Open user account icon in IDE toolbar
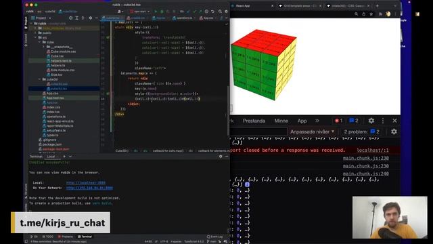Screen dimensions: 433x244 tap(120, 12)
